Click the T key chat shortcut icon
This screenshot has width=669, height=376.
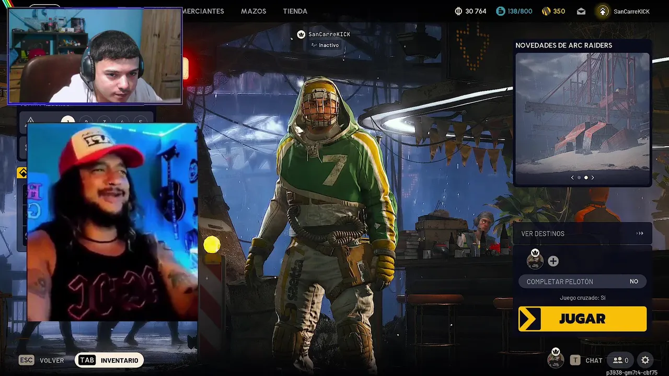click(x=575, y=360)
